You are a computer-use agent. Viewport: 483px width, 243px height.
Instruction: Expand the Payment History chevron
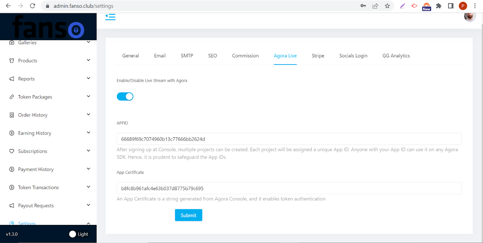88,169
